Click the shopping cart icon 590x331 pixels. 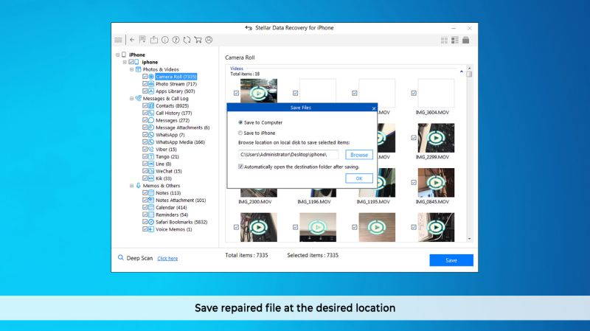pyautogui.click(x=198, y=40)
